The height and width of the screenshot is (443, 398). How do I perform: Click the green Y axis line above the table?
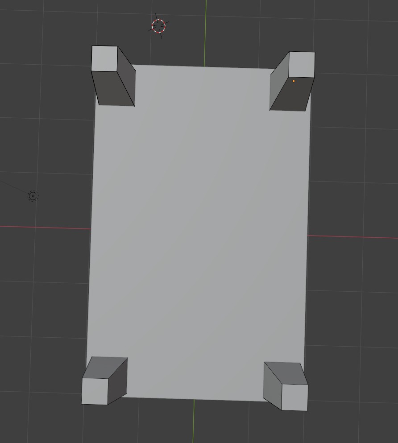[206, 31]
